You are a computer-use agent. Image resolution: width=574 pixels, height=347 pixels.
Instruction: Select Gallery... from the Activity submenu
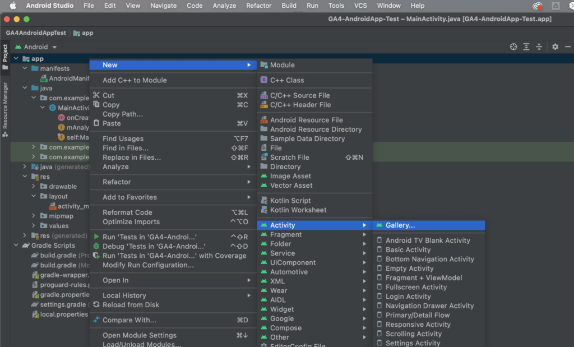[x=400, y=225]
